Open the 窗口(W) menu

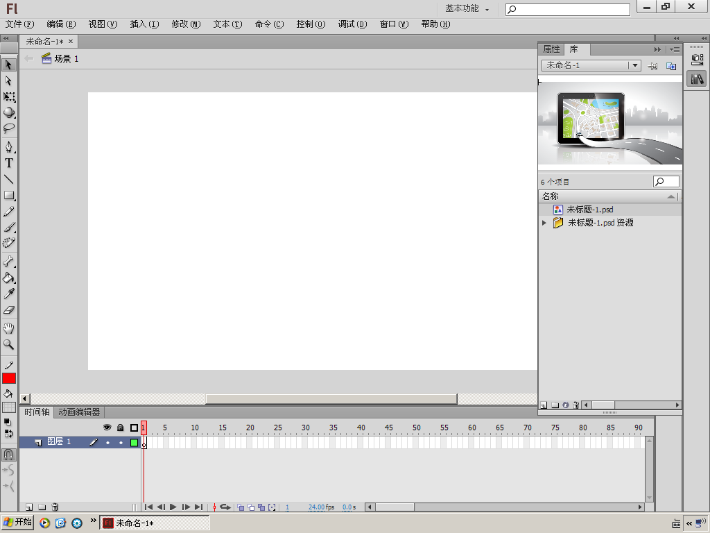tap(394, 24)
